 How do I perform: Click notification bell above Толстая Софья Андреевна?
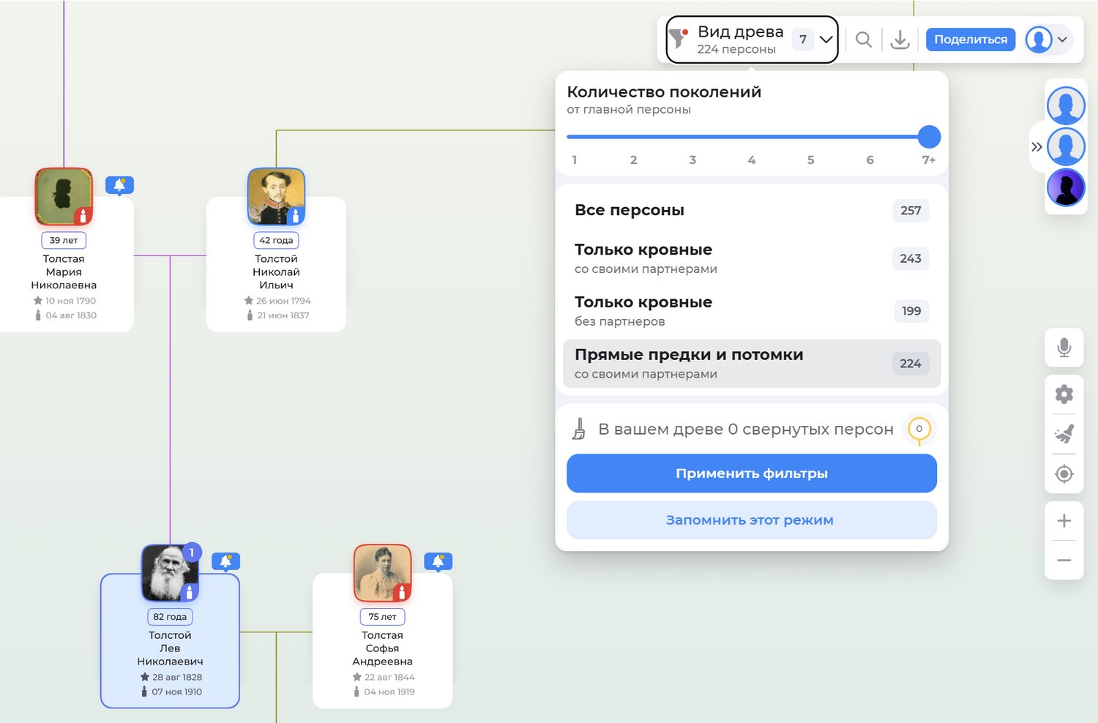pyautogui.click(x=438, y=561)
